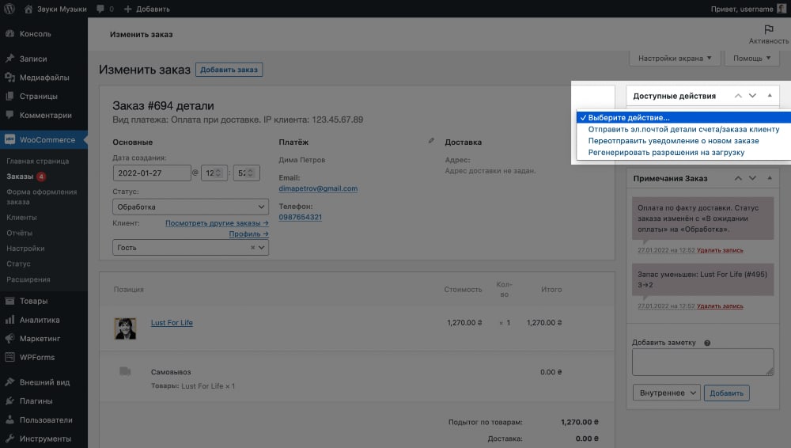Click email dimapetrov@gmail.com link

coord(318,188)
